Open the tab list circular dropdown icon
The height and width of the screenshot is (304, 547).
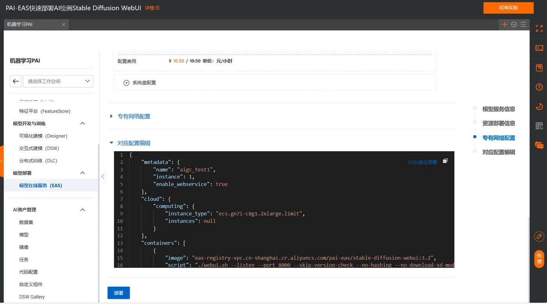point(514,24)
